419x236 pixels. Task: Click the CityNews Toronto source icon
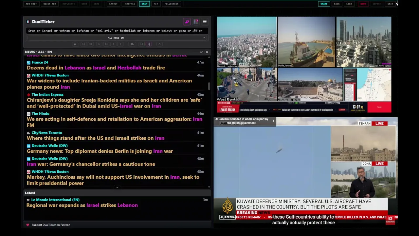[28, 133]
